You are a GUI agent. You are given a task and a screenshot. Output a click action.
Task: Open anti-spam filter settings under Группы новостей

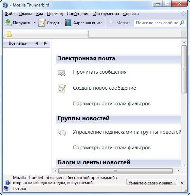pyautogui.click(x=112, y=148)
